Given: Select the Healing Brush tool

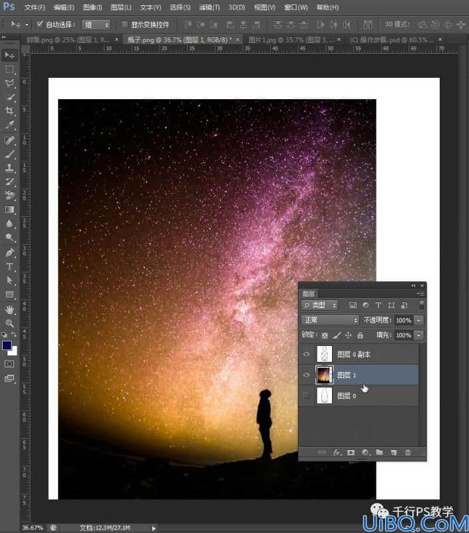Looking at the screenshot, I should click(x=9, y=140).
